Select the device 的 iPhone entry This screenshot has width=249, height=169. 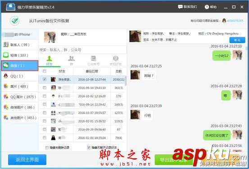[20, 35]
